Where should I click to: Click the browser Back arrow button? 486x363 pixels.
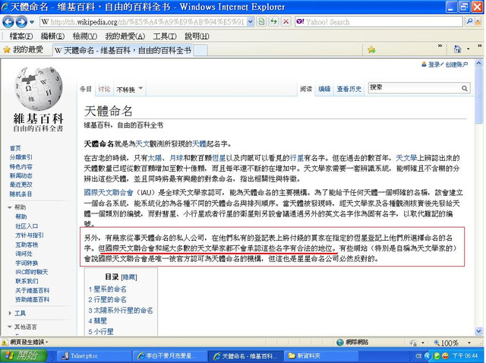click(x=8, y=22)
